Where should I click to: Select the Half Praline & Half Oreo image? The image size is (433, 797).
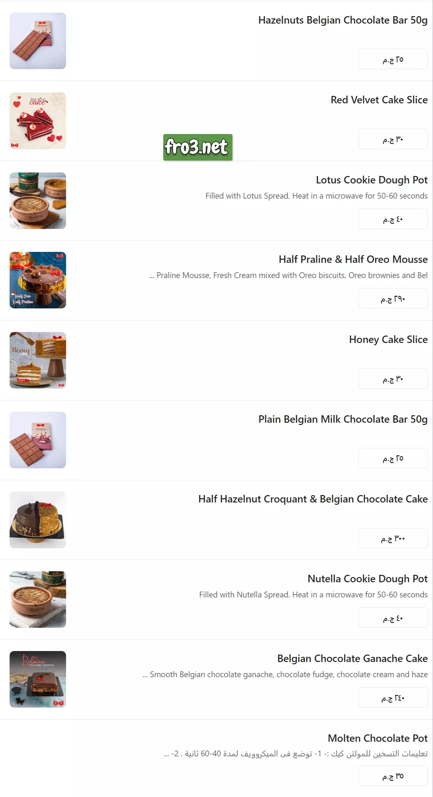pyautogui.click(x=38, y=280)
